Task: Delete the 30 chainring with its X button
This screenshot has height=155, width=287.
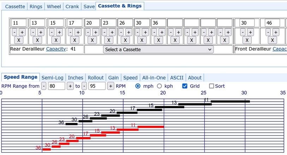Action: [247, 40]
